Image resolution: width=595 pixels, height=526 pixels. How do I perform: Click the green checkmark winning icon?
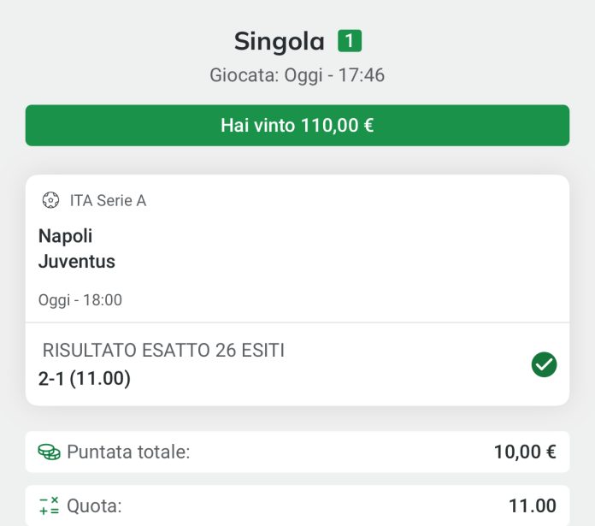point(544,364)
